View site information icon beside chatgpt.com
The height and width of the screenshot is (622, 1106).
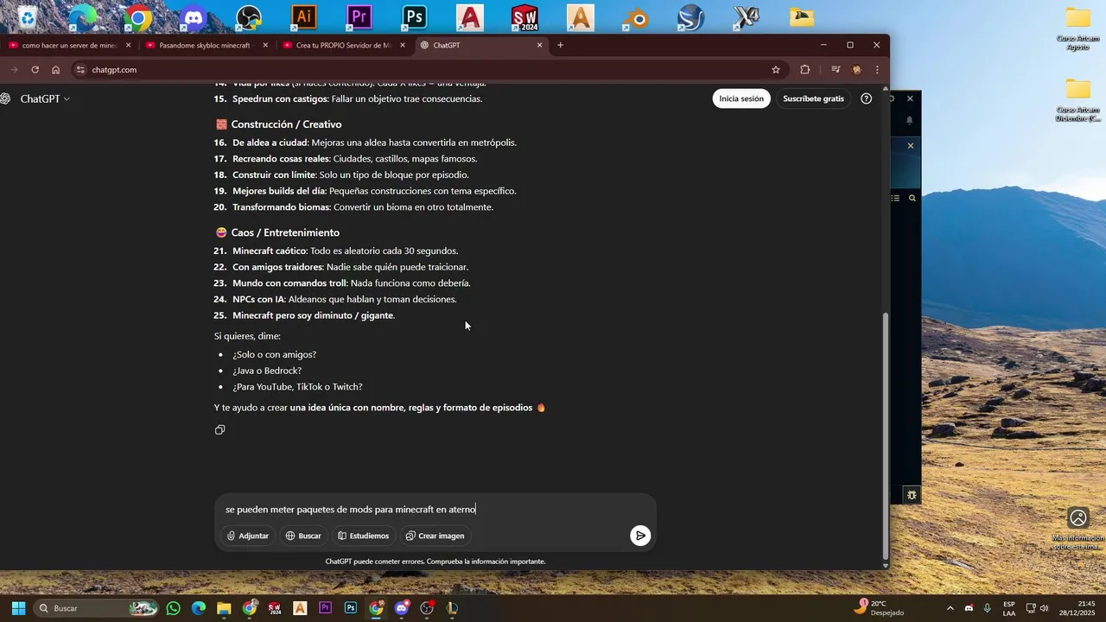81,70
